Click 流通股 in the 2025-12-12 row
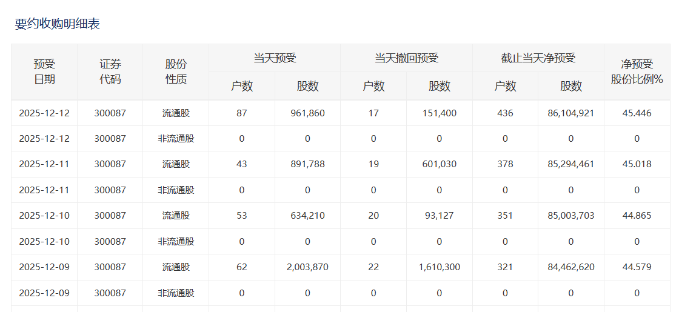This screenshot has width=679, height=312. point(176,113)
